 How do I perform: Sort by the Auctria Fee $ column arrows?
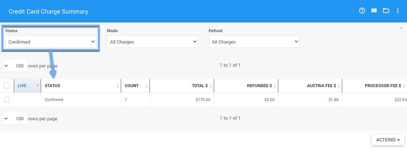pyautogui.click(x=339, y=86)
